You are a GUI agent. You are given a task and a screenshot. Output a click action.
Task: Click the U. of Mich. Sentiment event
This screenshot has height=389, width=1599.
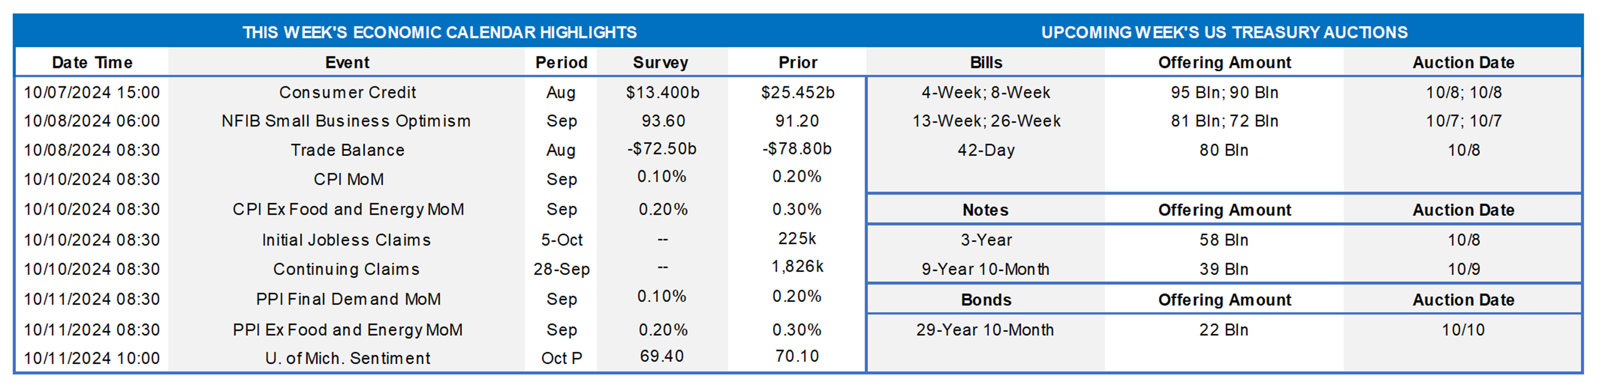[x=347, y=358]
